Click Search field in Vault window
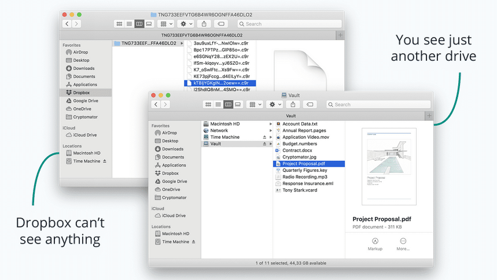The width and height of the screenshot is (497, 280). [x=378, y=104]
